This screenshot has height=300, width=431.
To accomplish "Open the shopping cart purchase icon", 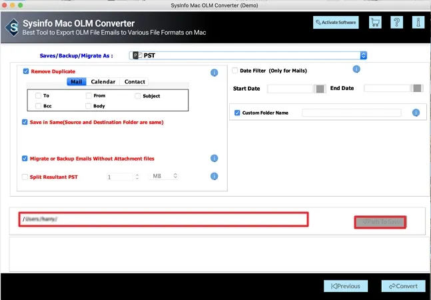I will tap(375, 22).
